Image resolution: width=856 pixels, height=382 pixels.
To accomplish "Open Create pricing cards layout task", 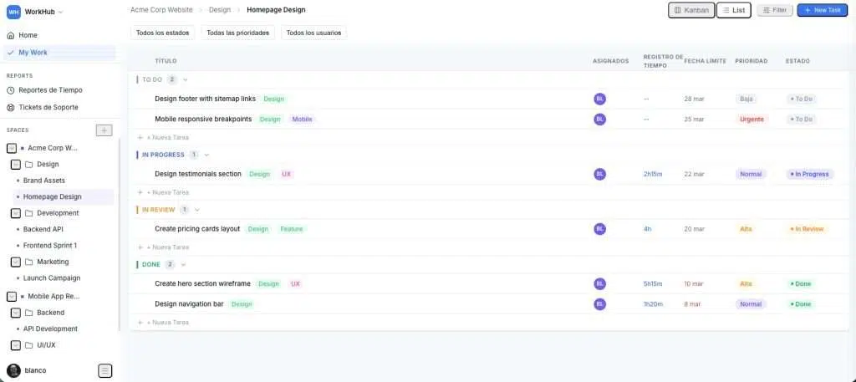I will pos(197,229).
